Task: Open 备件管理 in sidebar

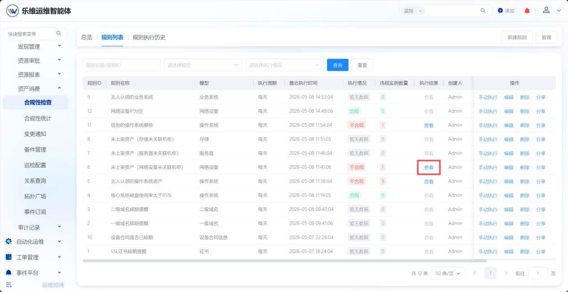Action: coord(35,150)
